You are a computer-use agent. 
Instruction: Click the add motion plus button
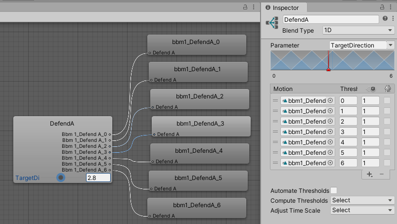(369, 174)
